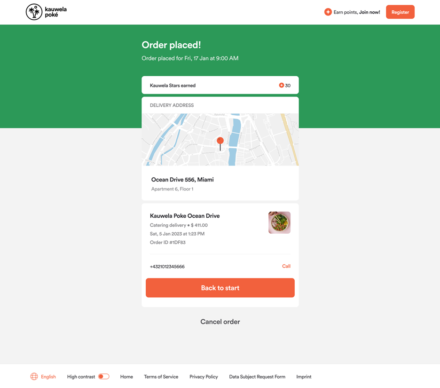The height and width of the screenshot is (388, 440).
Task: Click the Join now! link
Action: [369, 12]
